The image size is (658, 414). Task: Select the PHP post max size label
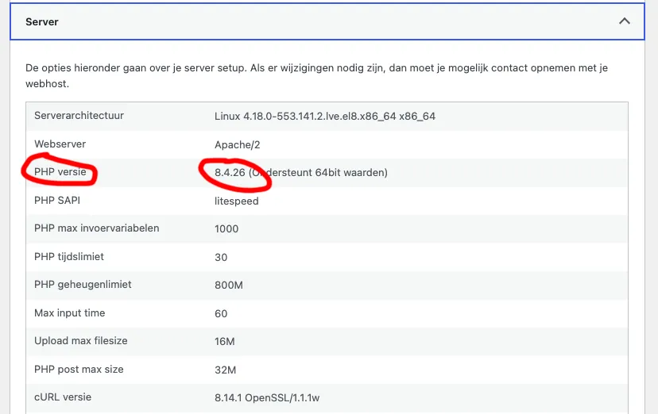pyautogui.click(x=79, y=370)
